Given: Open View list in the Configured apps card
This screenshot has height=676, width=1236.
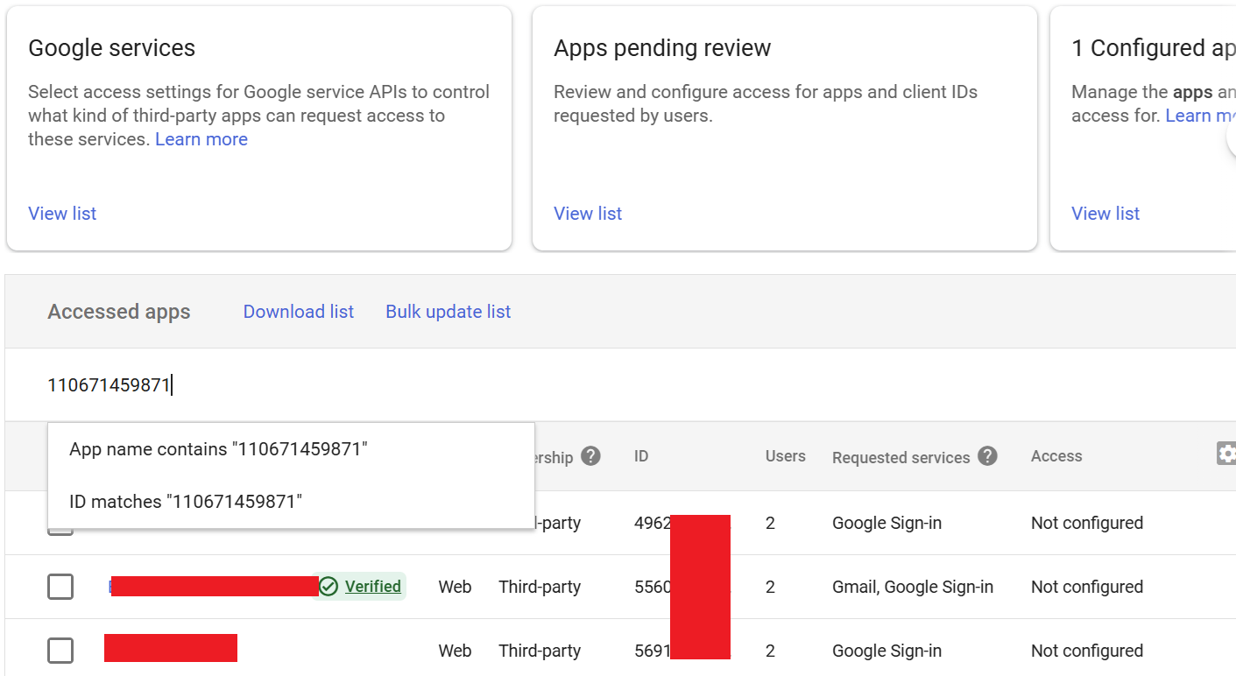Looking at the screenshot, I should click(1105, 213).
